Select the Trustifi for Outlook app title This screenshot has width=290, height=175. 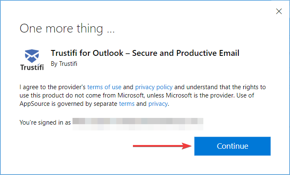point(145,53)
